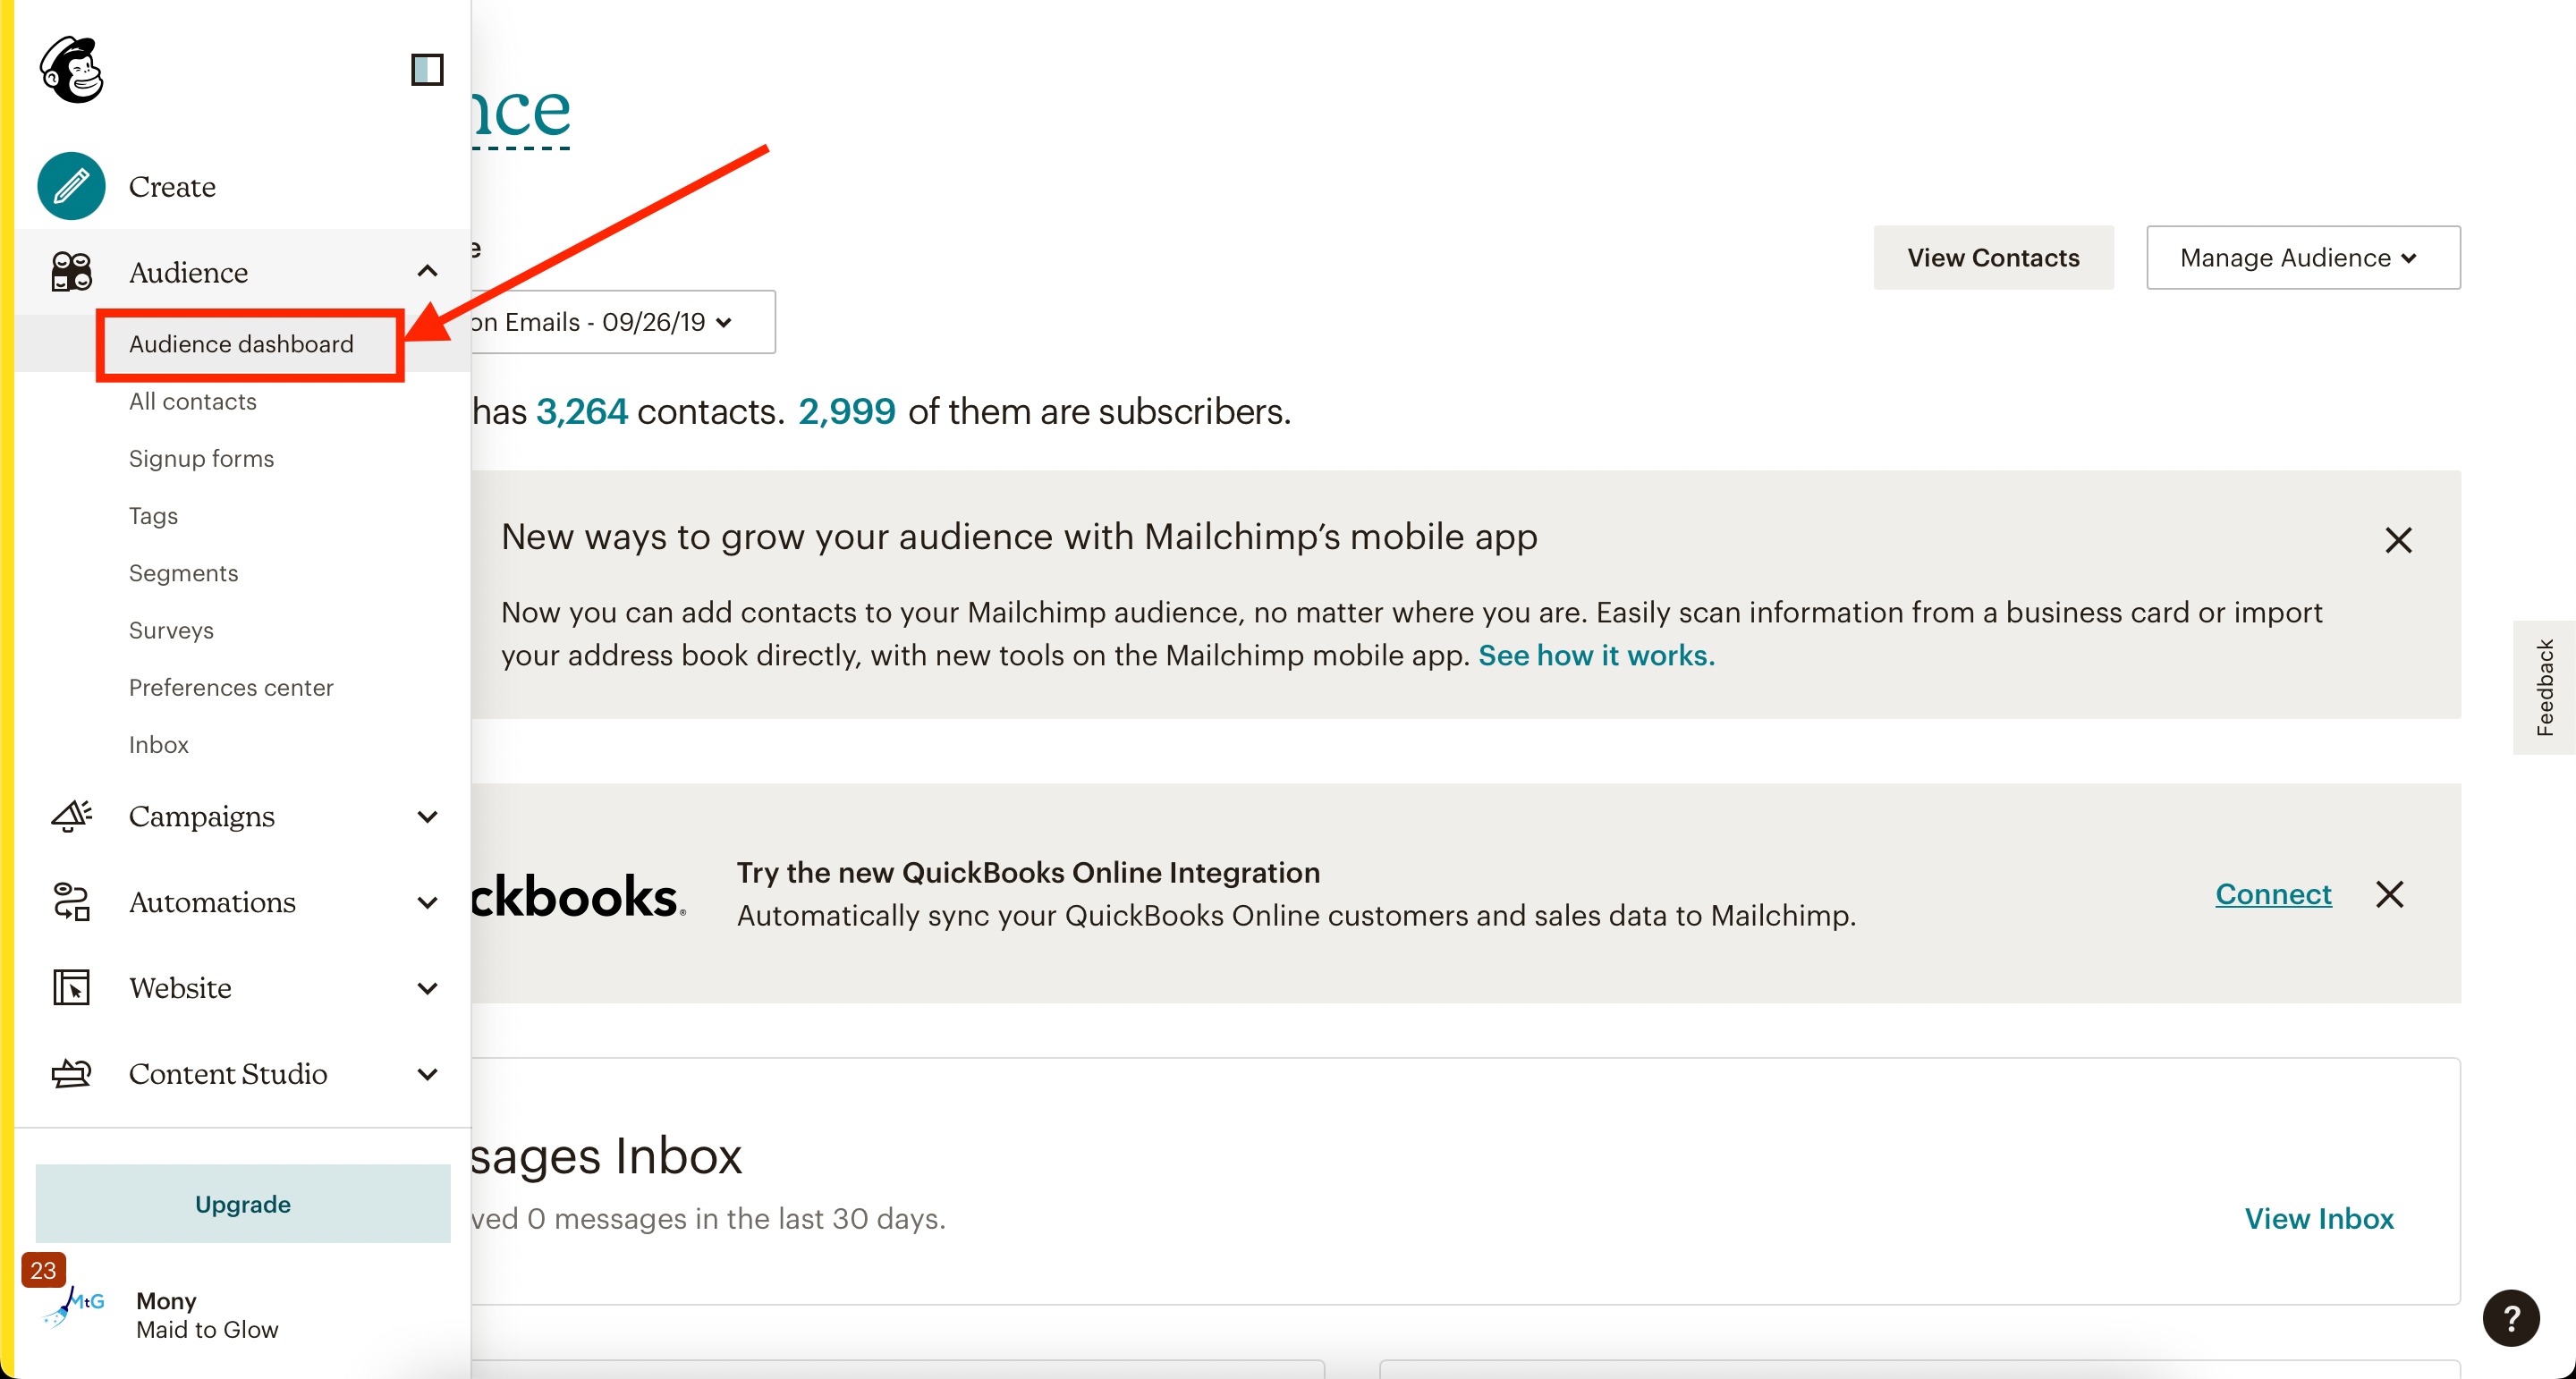Dismiss the mobile app announcement banner
Screen dimensions: 2576x1379
tap(2398, 540)
